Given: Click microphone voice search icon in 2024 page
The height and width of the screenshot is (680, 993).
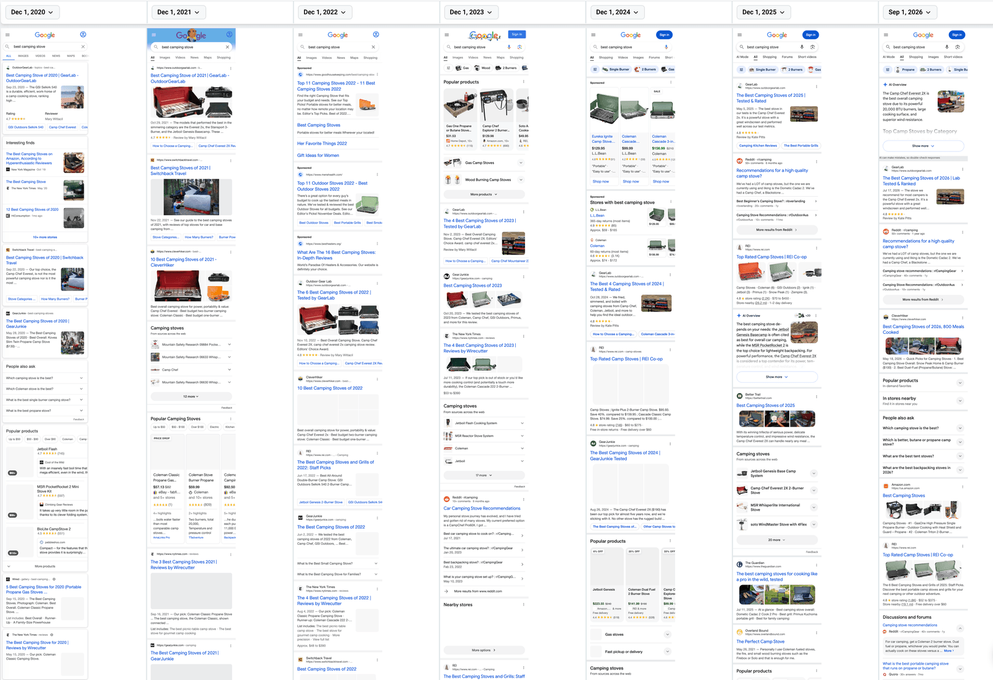Looking at the screenshot, I should 667,47.
